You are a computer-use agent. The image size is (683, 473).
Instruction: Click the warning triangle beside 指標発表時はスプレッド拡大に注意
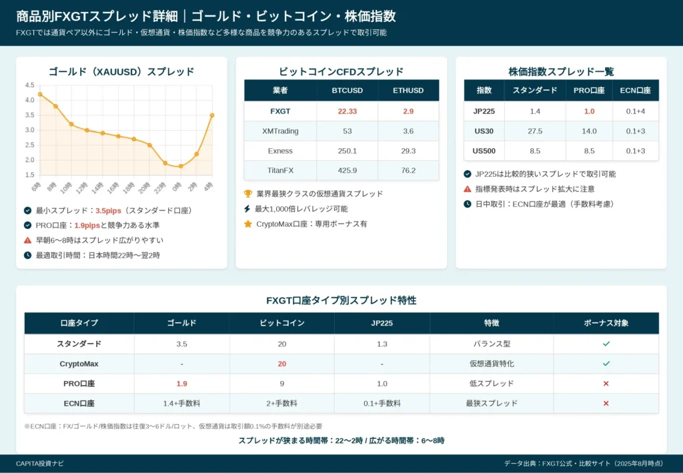468,189
